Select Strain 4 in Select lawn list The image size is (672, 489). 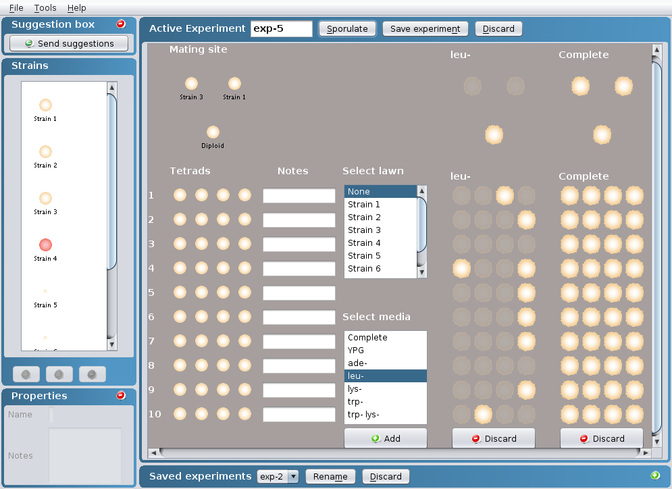tap(380, 243)
